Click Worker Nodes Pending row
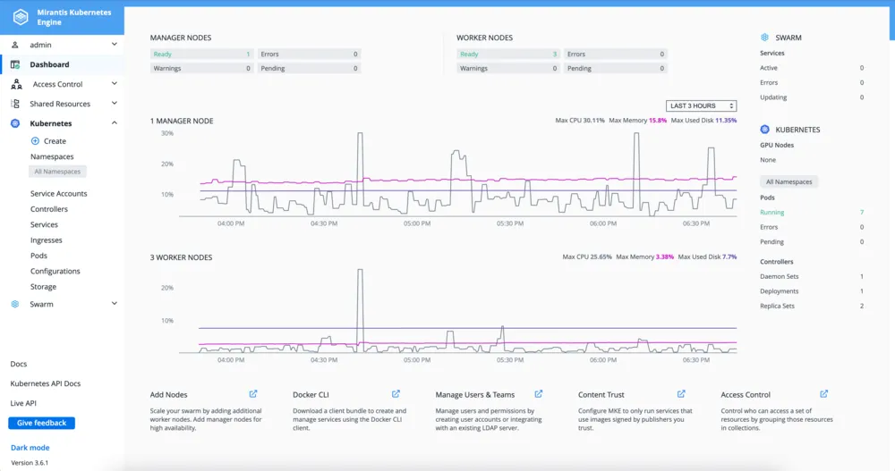Viewport: 895px width, 471px height. 616,69
